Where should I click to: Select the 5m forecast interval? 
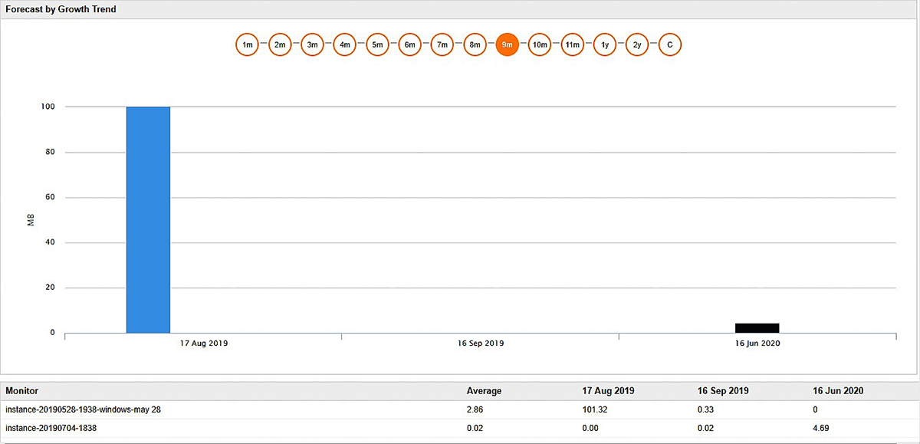pyautogui.click(x=377, y=44)
